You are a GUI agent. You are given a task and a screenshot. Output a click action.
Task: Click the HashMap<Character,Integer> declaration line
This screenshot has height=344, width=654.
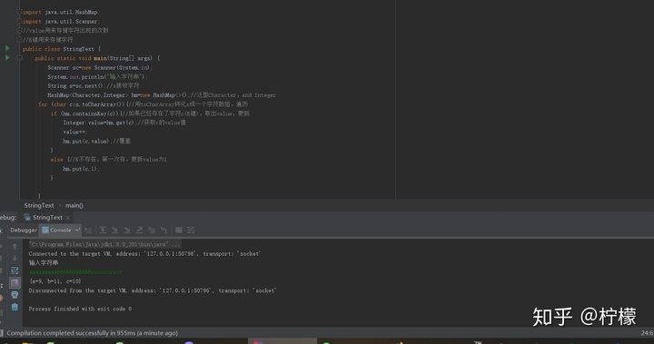(x=162, y=94)
